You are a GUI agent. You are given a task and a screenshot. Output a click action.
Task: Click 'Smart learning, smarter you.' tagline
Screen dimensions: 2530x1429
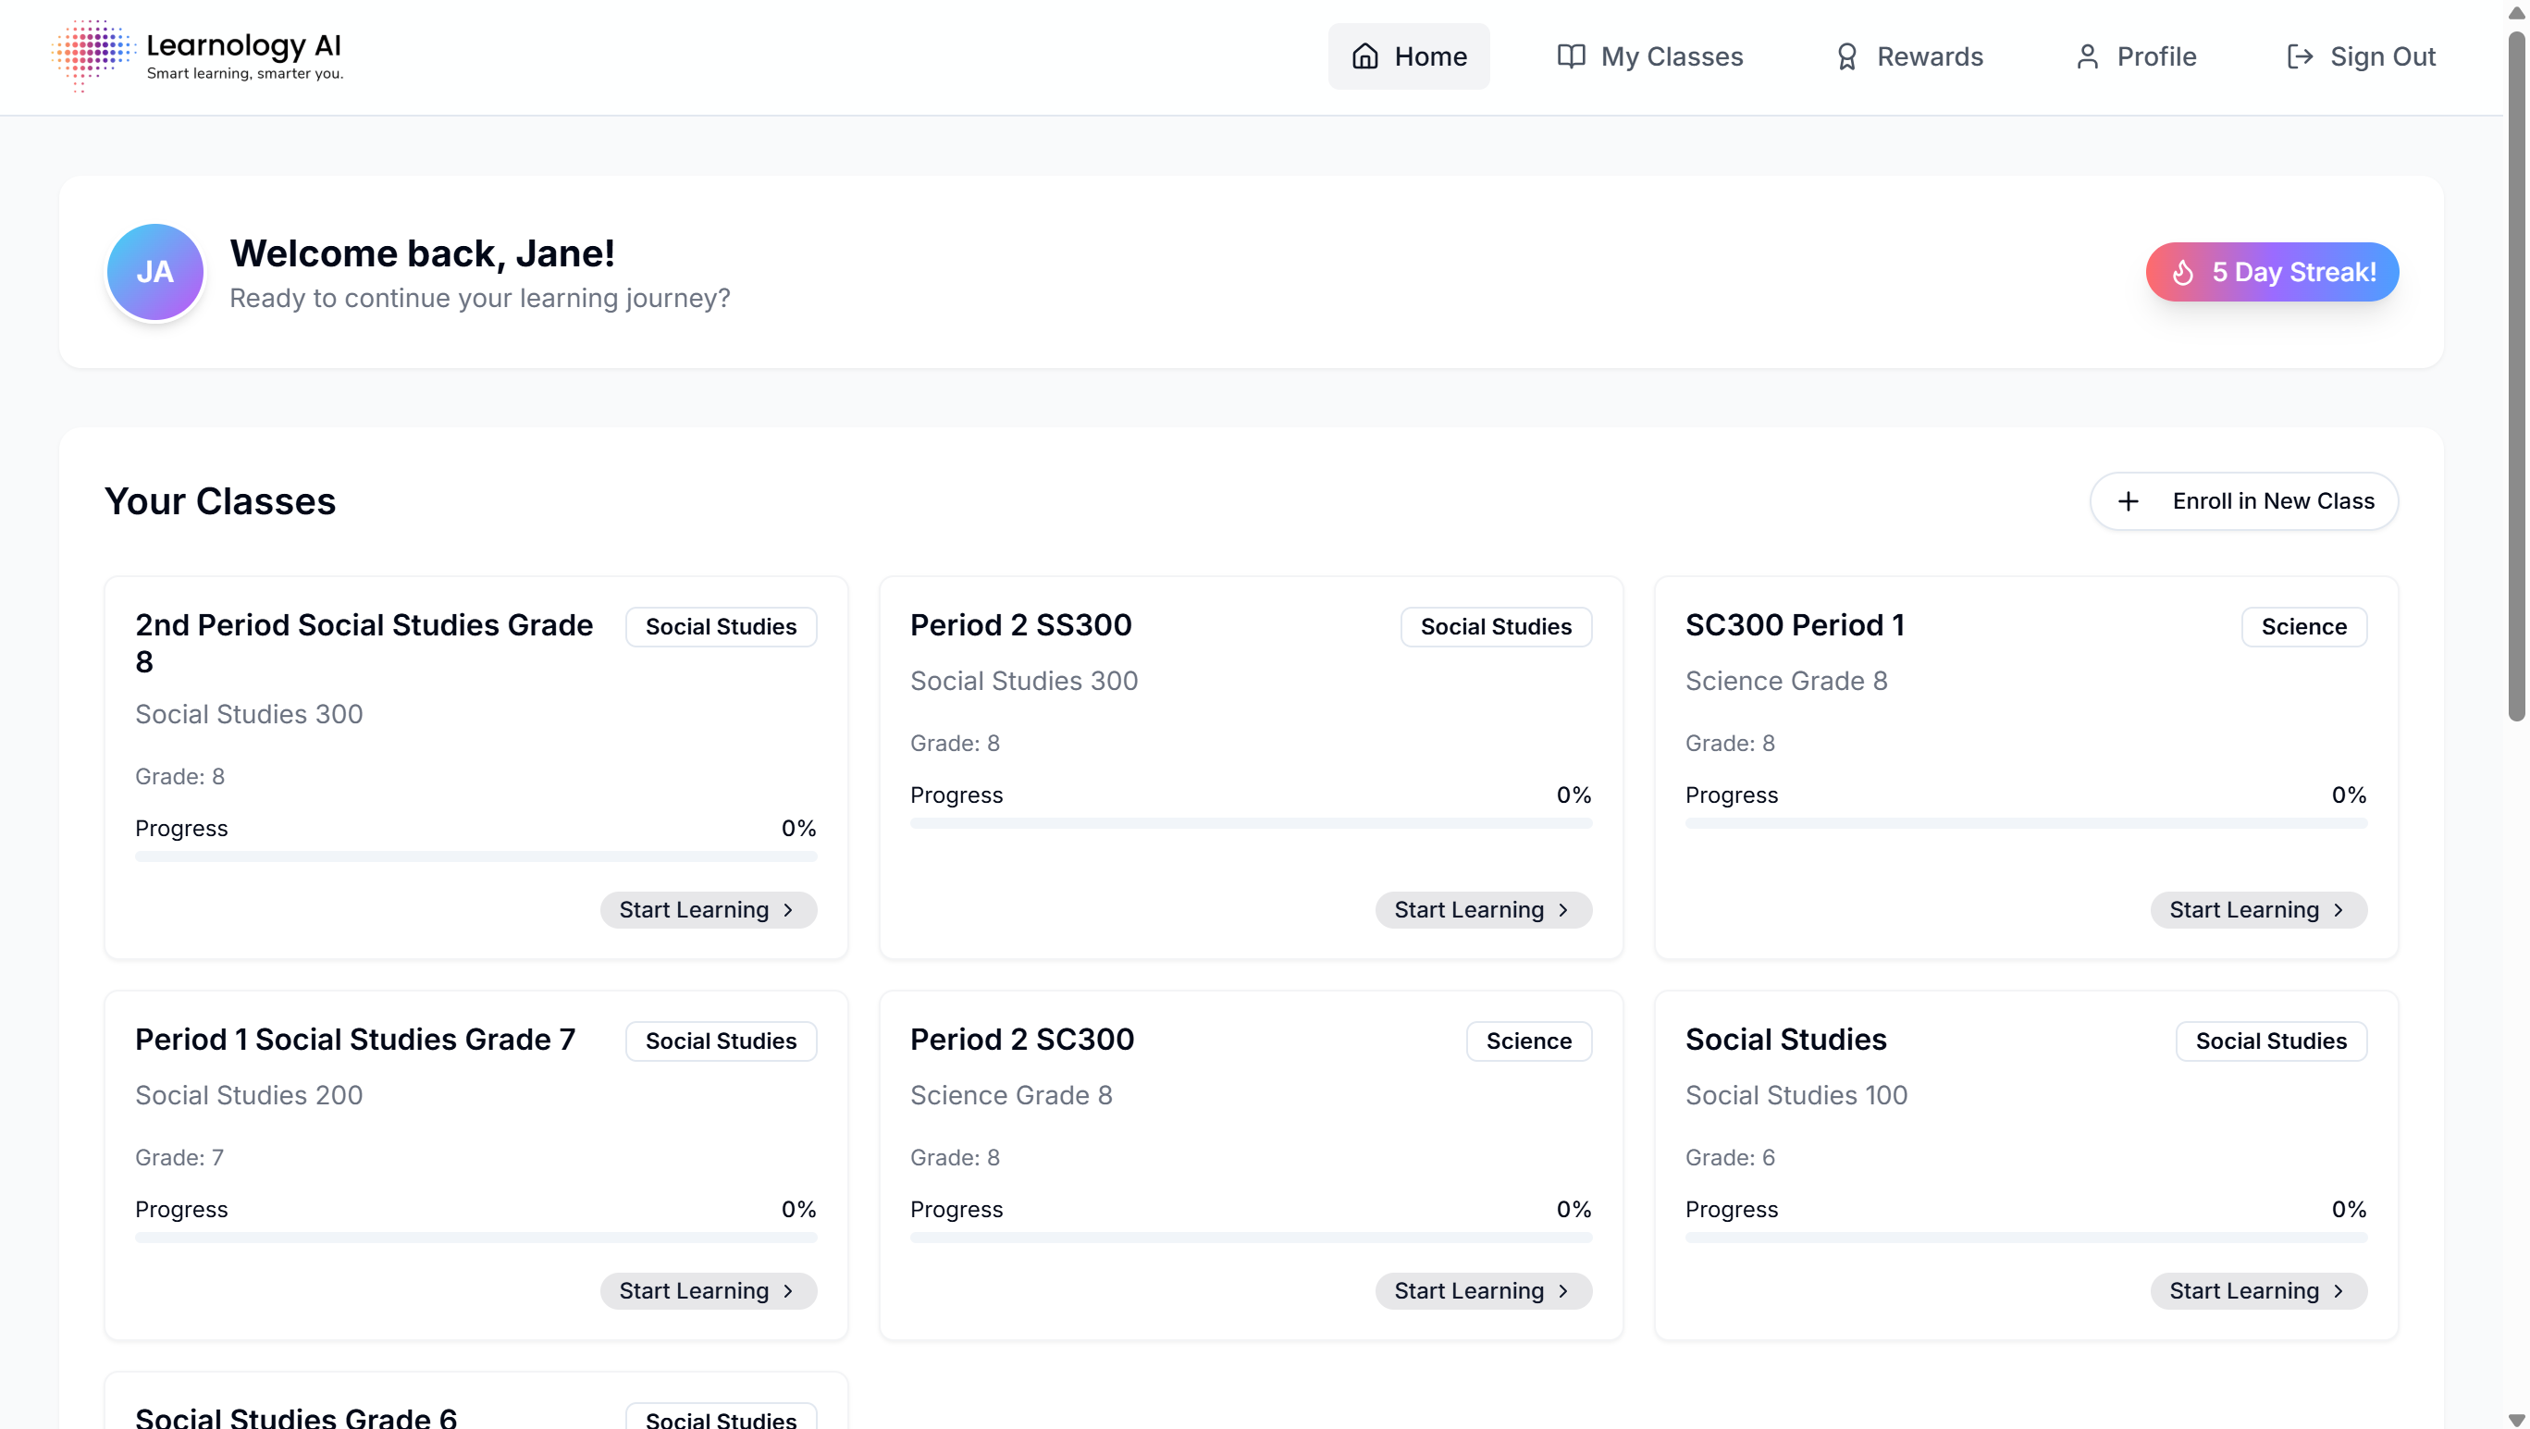pyautogui.click(x=244, y=74)
